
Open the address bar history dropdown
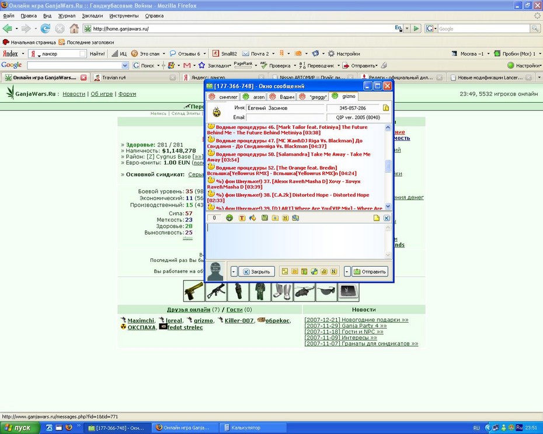point(407,29)
